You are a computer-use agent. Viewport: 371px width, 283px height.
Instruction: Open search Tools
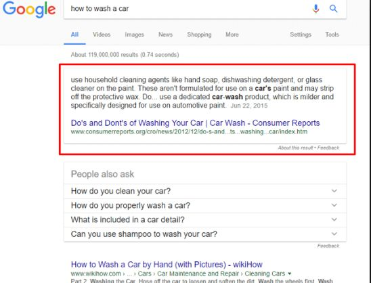(332, 35)
